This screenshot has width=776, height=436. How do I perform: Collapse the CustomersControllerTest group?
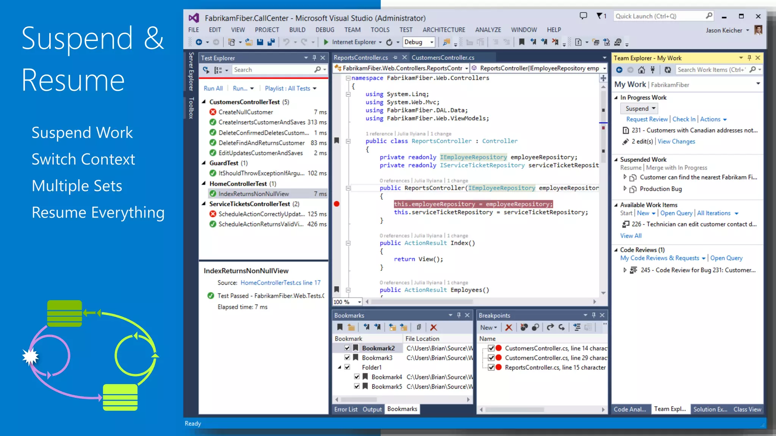(x=204, y=101)
